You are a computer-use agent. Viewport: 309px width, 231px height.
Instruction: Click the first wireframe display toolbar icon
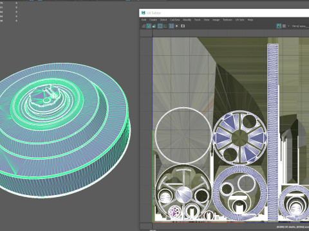click(x=144, y=26)
